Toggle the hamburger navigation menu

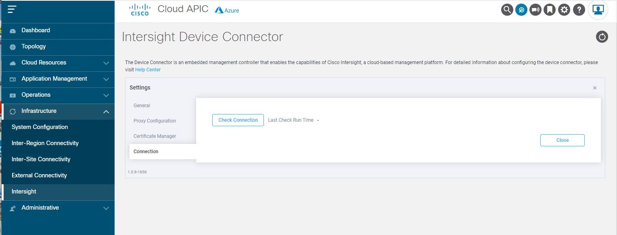(x=12, y=9)
